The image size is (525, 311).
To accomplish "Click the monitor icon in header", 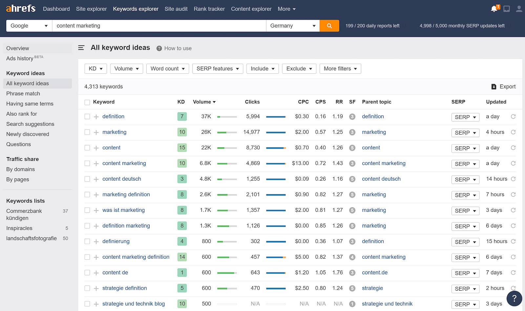I will click(x=507, y=9).
